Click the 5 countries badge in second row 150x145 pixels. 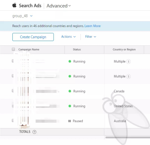(x=128, y=76)
